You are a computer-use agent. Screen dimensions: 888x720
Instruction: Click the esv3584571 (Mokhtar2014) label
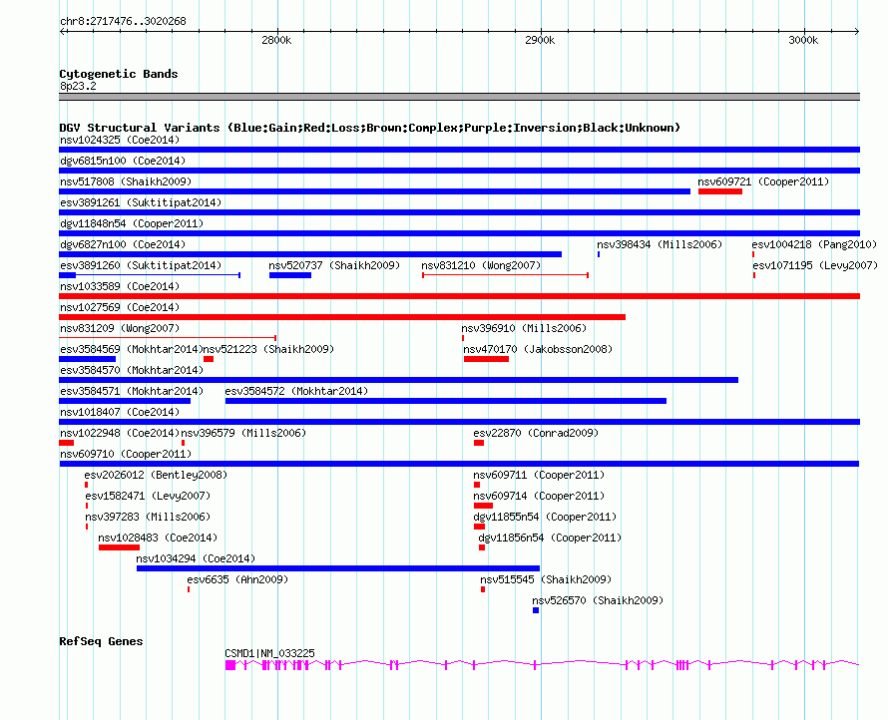click(132, 391)
